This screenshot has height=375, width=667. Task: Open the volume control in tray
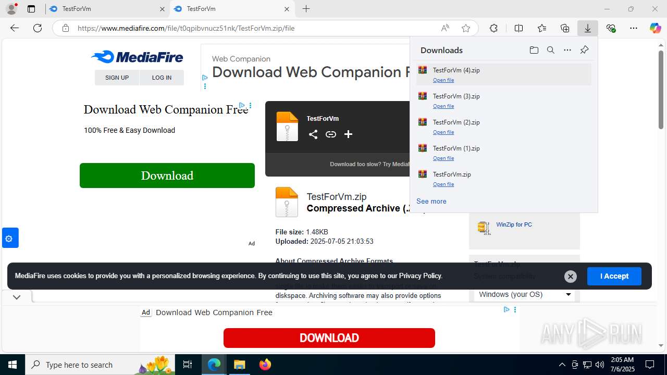(x=600, y=365)
